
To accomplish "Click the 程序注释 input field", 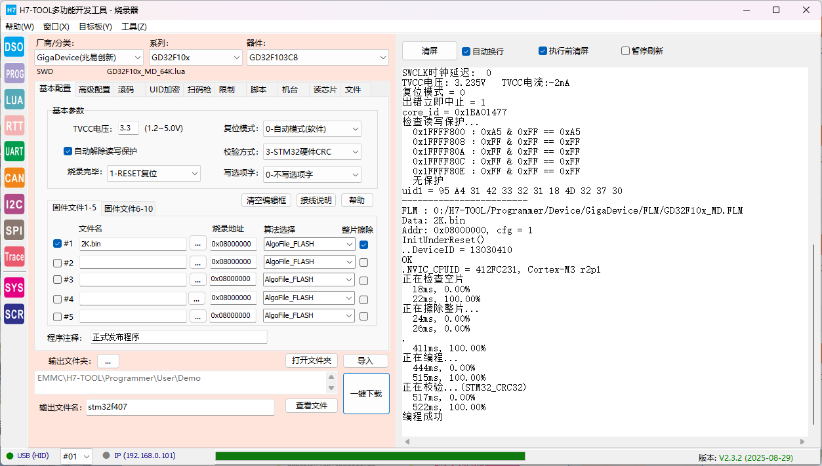I will 178,338.
